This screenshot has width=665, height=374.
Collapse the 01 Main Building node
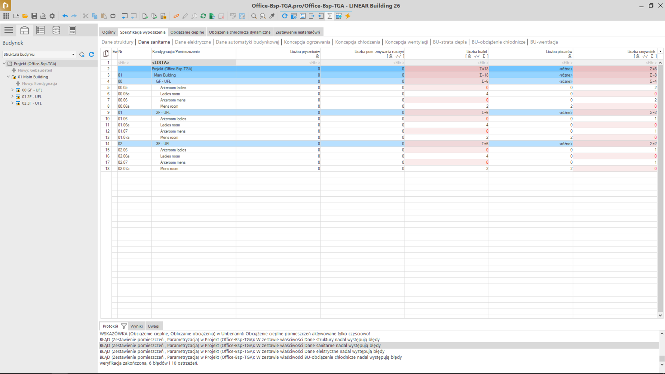[x=8, y=77]
